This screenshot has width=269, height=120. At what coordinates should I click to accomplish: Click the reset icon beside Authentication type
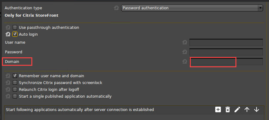click(x=116, y=8)
